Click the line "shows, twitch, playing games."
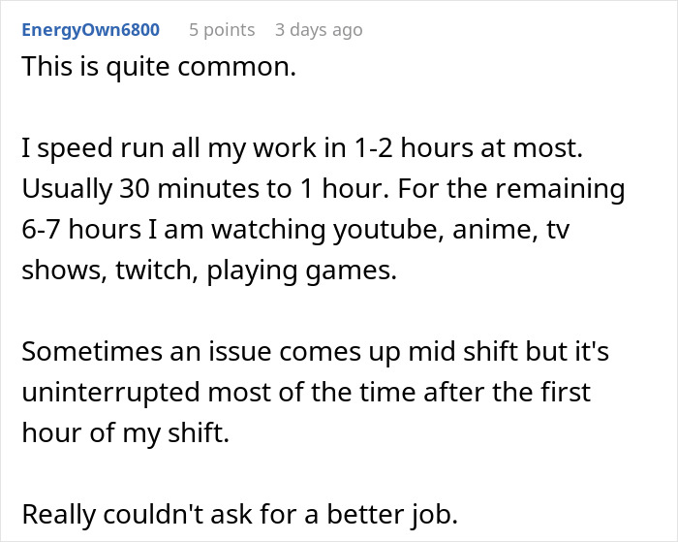Screen dimensions: 678x542 [209, 271]
